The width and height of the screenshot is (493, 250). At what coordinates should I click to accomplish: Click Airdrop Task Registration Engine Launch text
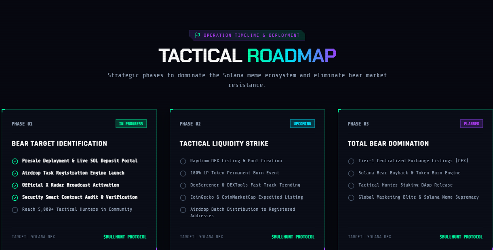point(73,173)
